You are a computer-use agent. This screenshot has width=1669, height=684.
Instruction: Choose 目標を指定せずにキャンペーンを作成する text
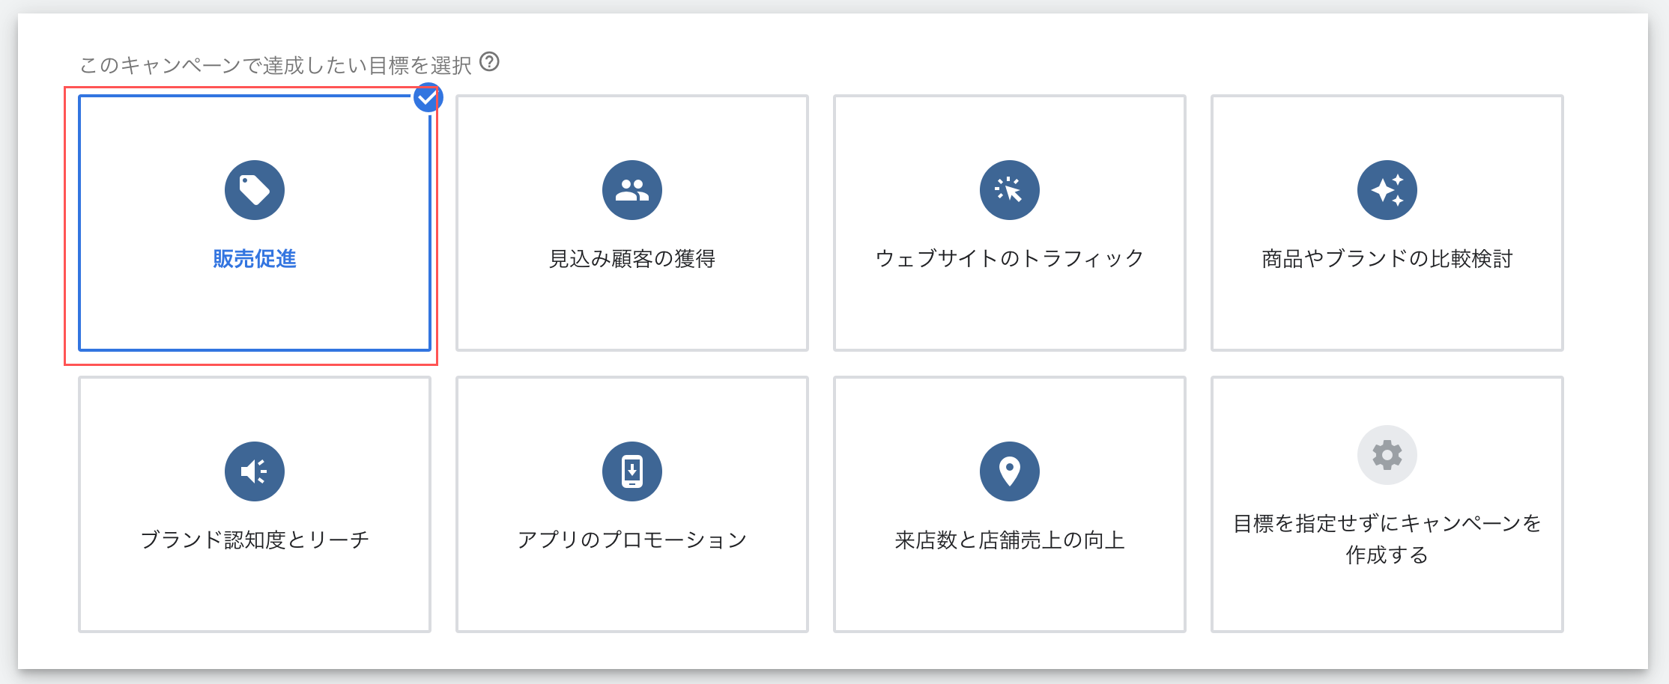point(1387,539)
